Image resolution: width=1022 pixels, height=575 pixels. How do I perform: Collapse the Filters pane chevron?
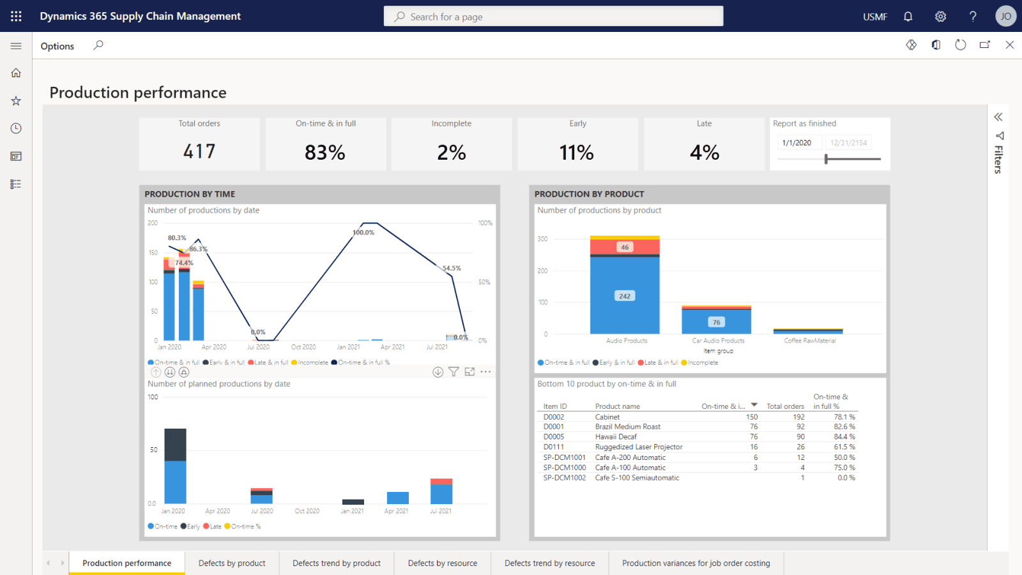(x=998, y=117)
